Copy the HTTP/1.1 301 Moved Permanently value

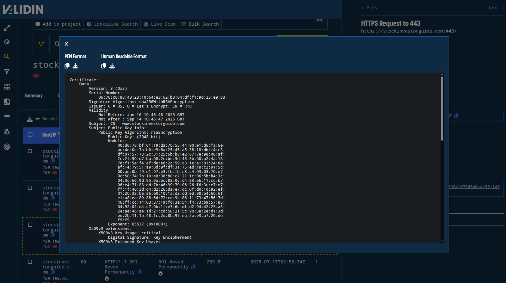click(139, 272)
